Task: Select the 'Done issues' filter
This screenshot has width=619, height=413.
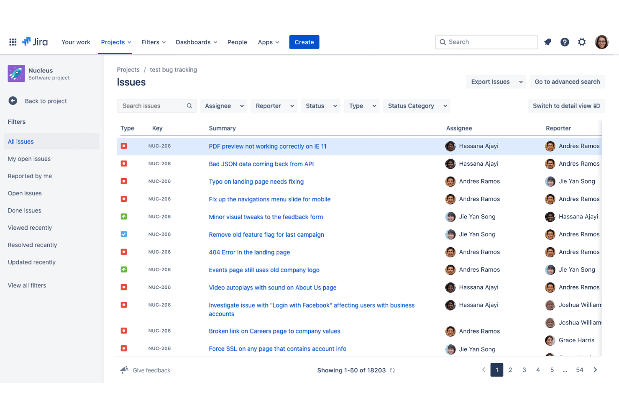Action: pyautogui.click(x=24, y=210)
